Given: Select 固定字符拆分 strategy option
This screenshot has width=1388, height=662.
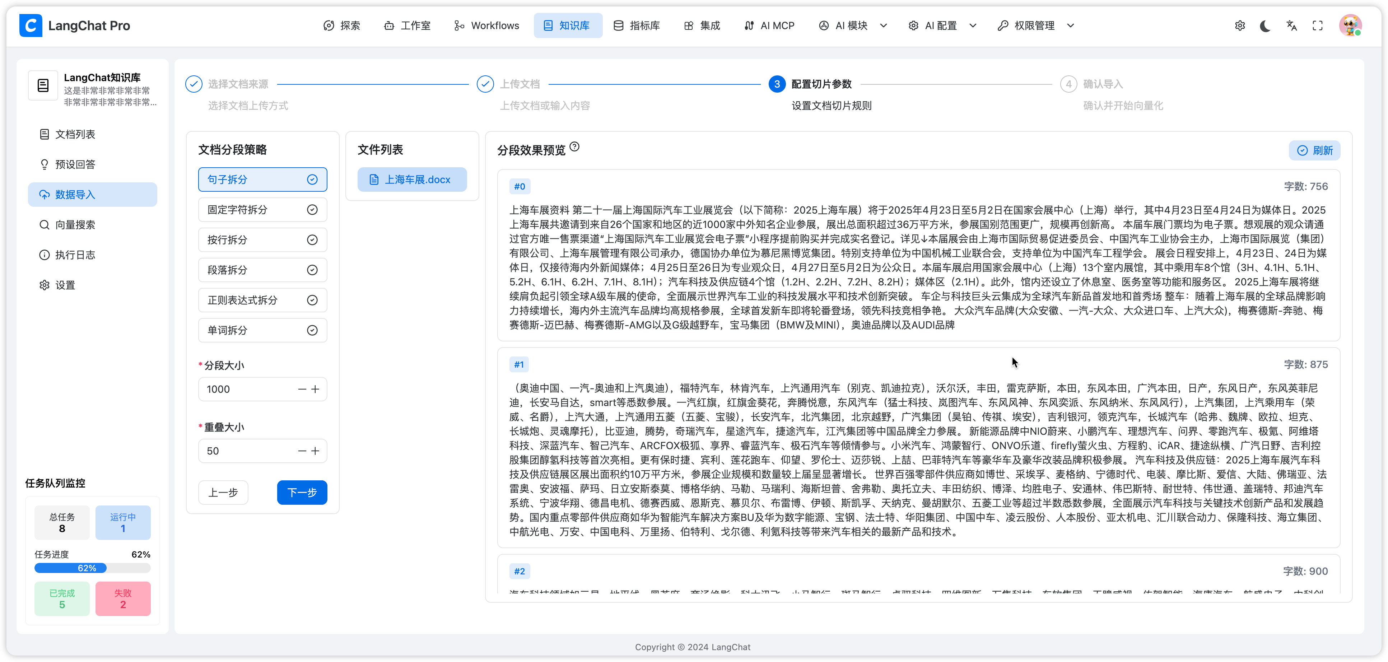Looking at the screenshot, I should click(262, 210).
